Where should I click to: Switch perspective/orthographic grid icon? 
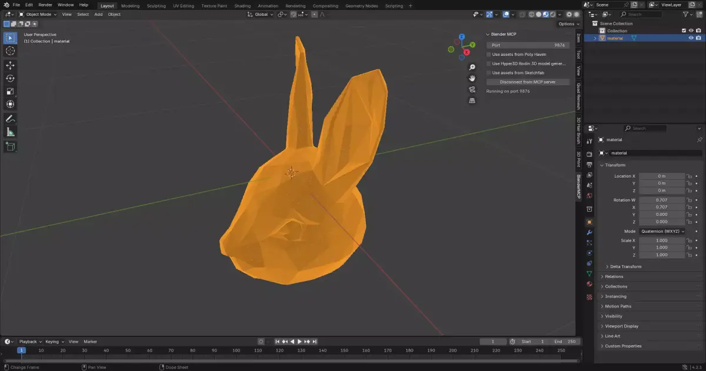[x=472, y=101]
